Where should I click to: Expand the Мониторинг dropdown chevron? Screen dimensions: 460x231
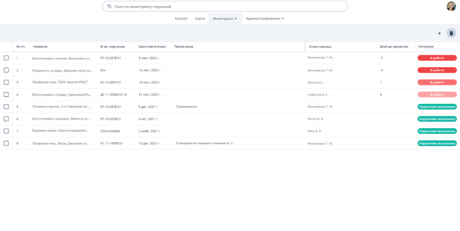236,19
